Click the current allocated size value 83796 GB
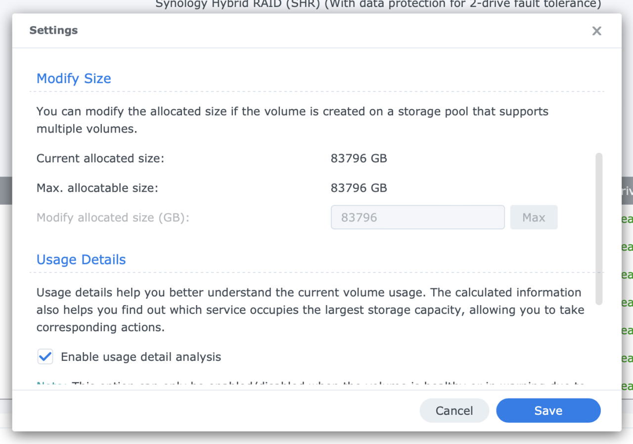Image resolution: width=633 pixels, height=444 pixels. coord(359,158)
